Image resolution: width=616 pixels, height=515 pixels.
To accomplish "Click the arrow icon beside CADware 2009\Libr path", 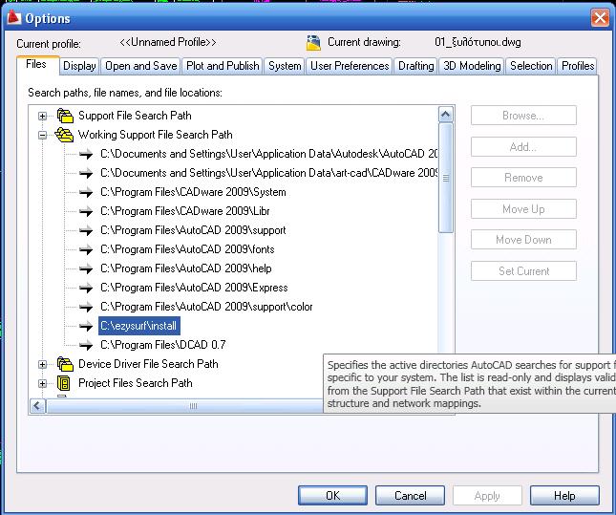I will point(86,211).
